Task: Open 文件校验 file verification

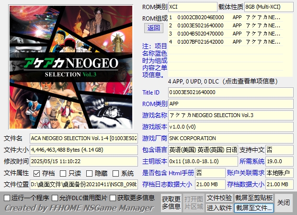Action: [219, 198]
